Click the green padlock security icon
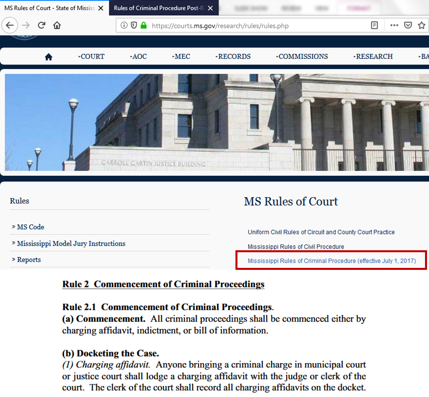Image resolution: width=429 pixels, height=397 pixels. pos(144,26)
